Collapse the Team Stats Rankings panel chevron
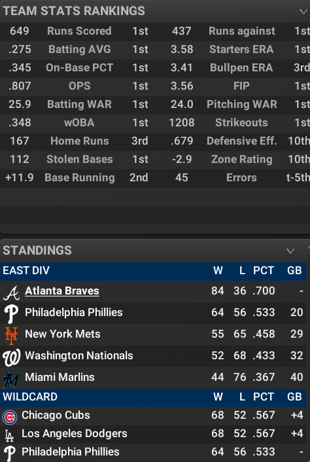 [303, 12]
